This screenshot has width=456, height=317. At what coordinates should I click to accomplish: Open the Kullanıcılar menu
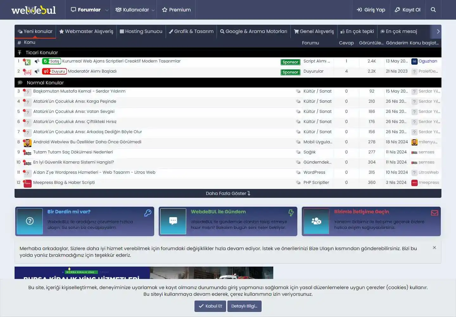click(x=132, y=10)
